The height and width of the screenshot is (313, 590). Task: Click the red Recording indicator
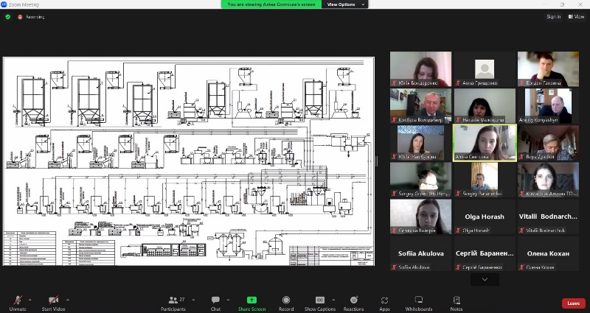click(x=31, y=17)
